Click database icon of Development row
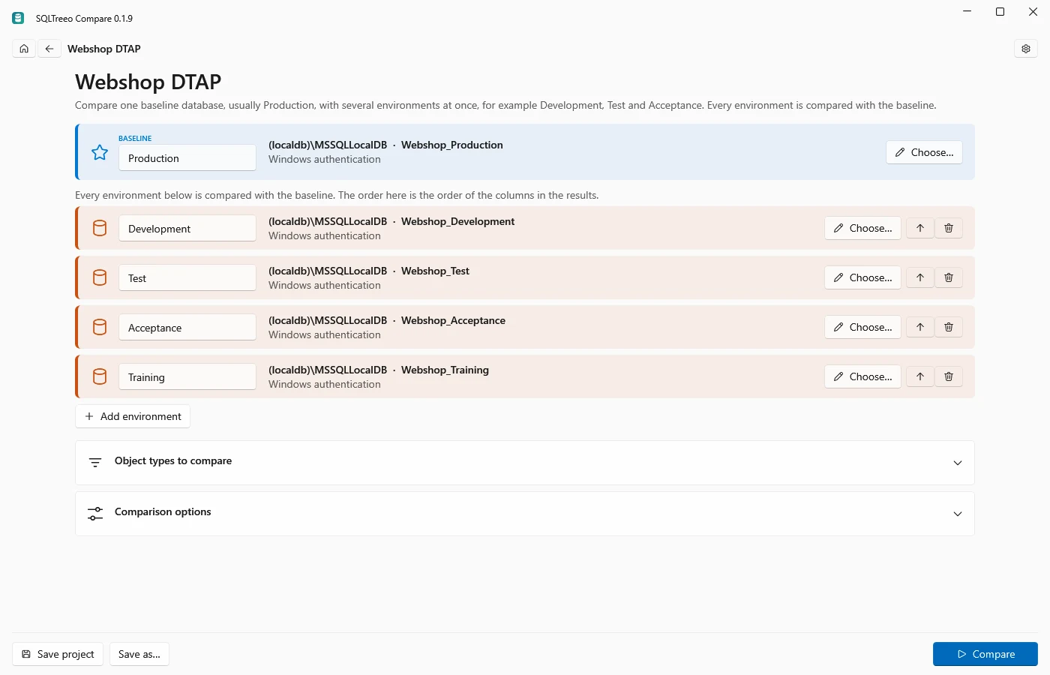 tap(100, 228)
